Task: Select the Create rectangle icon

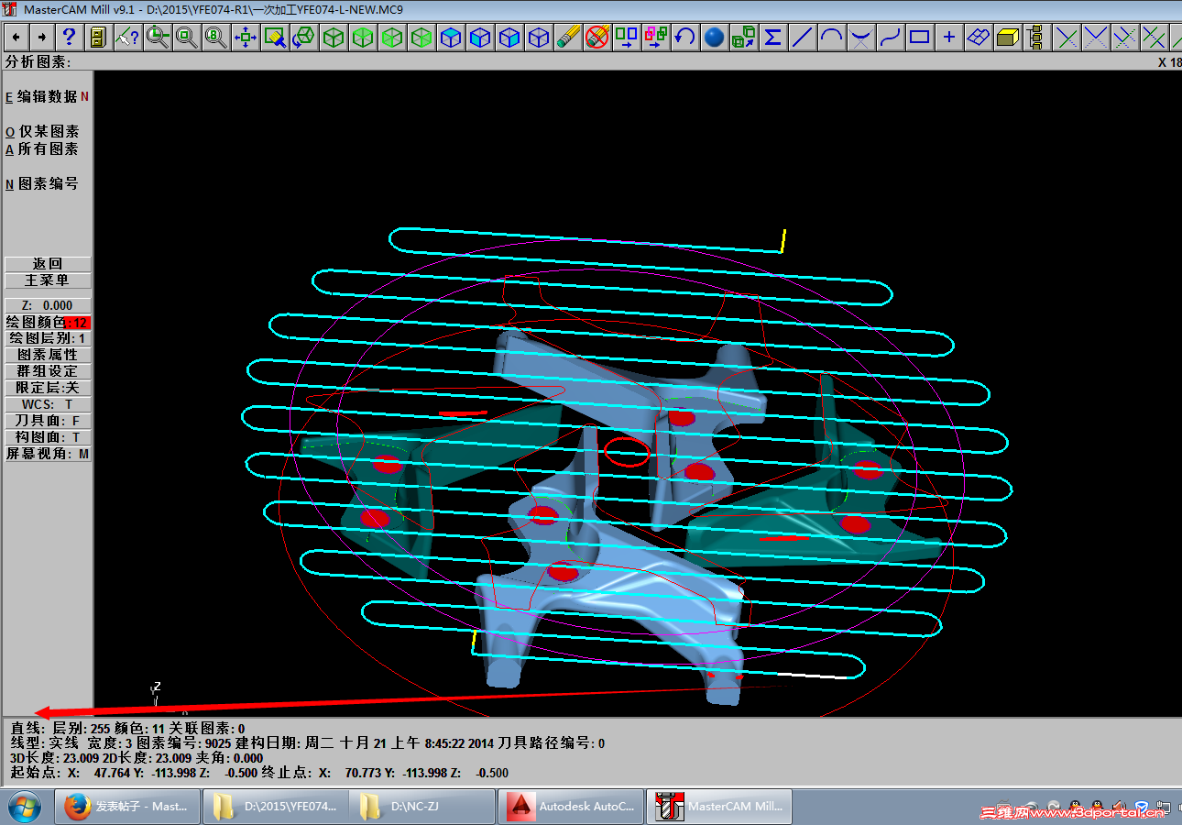Action: [x=919, y=38]
